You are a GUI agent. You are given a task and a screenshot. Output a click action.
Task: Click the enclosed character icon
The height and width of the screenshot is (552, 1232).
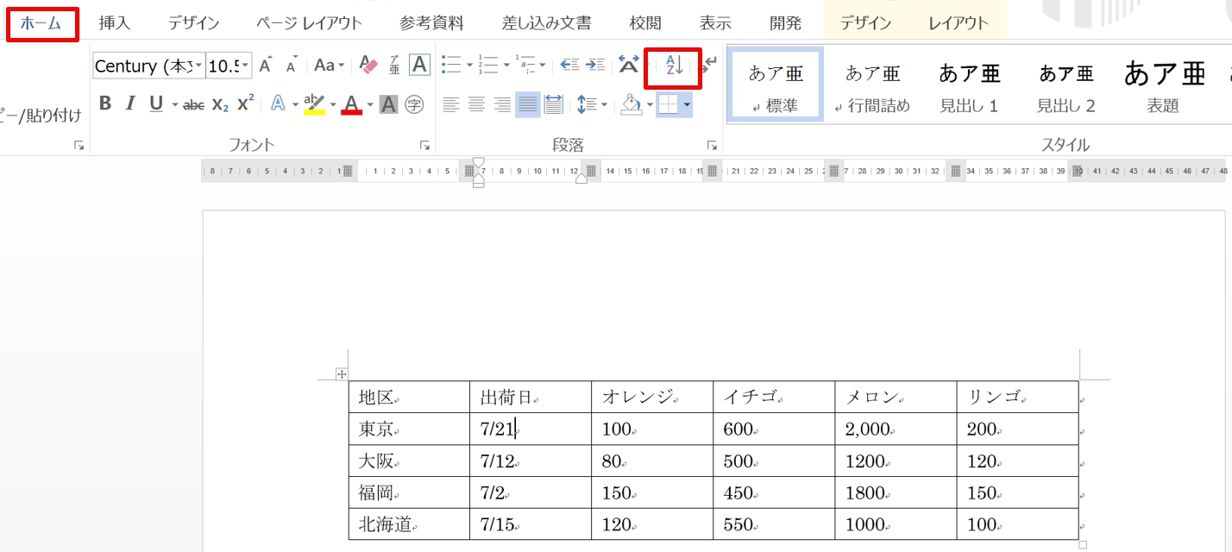click(414, 104)
